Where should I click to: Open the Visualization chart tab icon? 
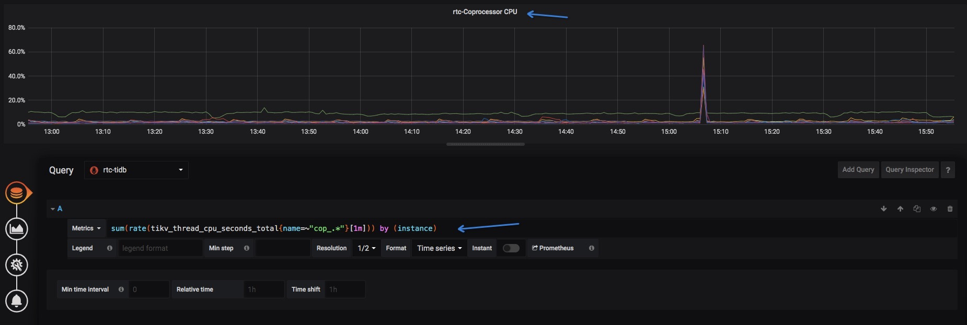pyautogui.click(x=17, y=229)
